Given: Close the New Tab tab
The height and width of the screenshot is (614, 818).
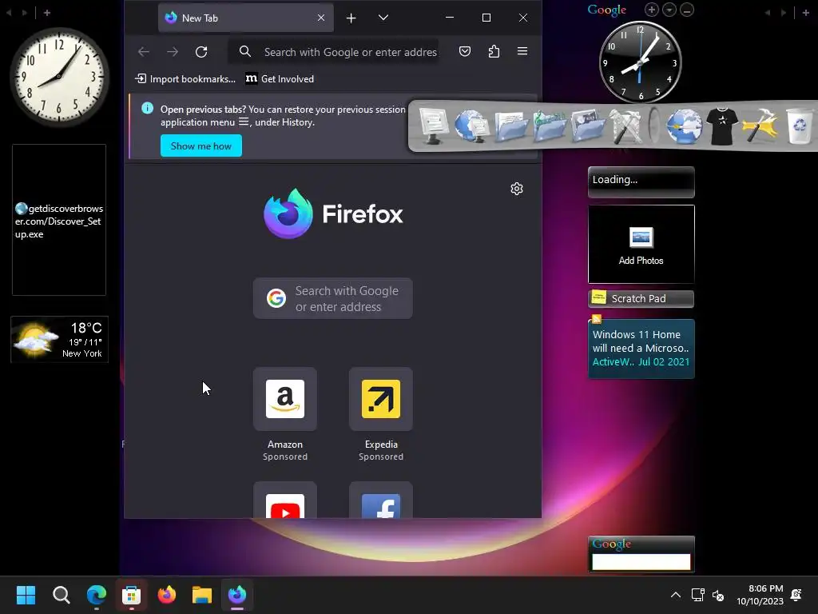Looking at the screenshot, I should [321, 18].
